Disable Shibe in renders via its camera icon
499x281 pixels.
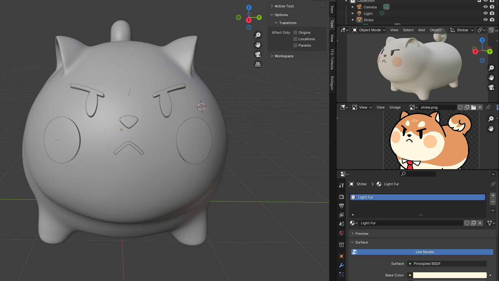coord(492,20)
